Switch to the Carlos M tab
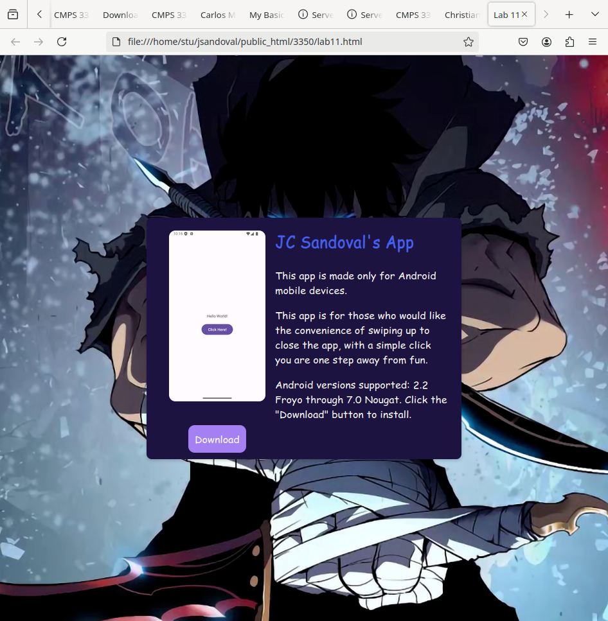Viewport: 608px width, 621px height. (x=213, y=15)
